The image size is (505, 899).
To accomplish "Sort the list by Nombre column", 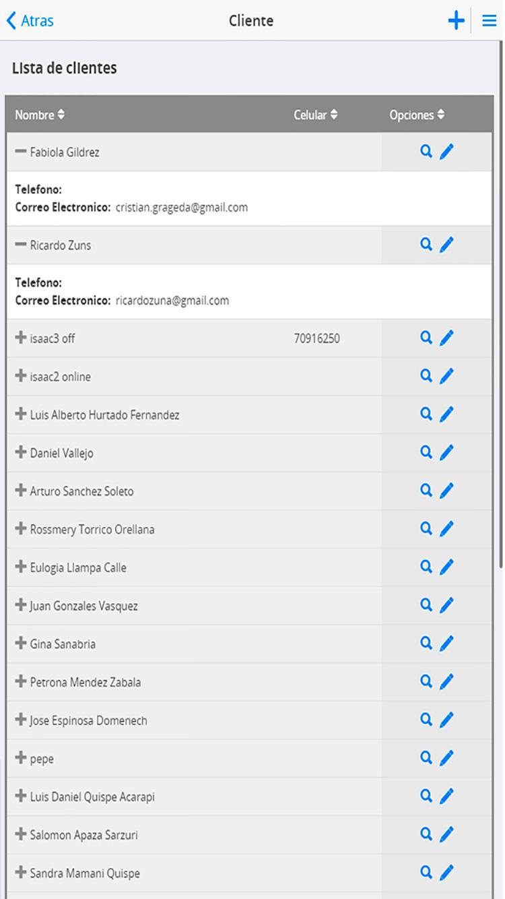I will click(x=40, y=115).
